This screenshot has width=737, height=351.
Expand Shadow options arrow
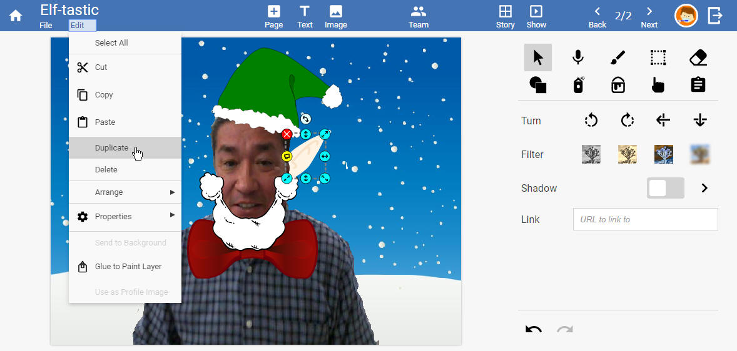(x=704, y=188)
